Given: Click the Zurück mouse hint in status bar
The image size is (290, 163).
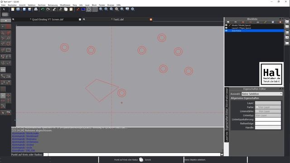Looking at the screenshot, I should tap(148, 160).
